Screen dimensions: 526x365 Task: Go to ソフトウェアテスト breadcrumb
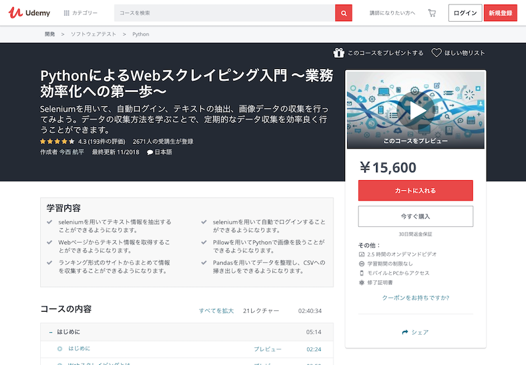click(93, 34)
